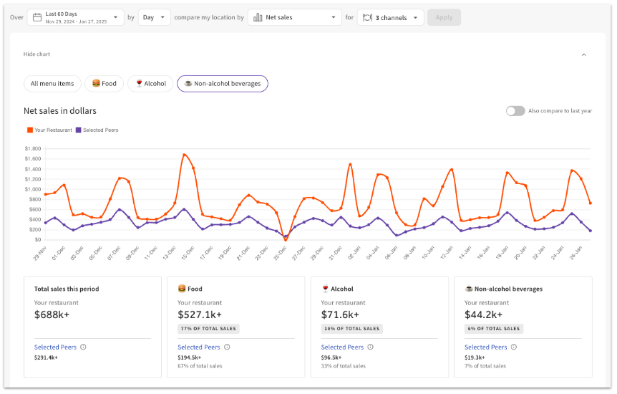The image size is (617, 394).
Task: Open the Last 60 Days date dropdown
Action: [75, 17]
